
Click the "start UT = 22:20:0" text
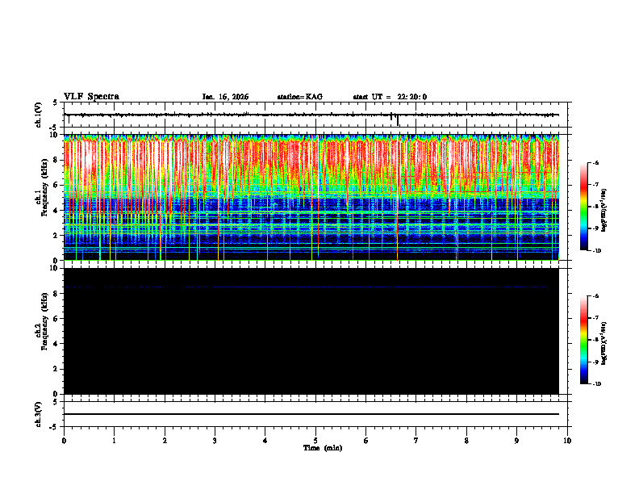390,97
